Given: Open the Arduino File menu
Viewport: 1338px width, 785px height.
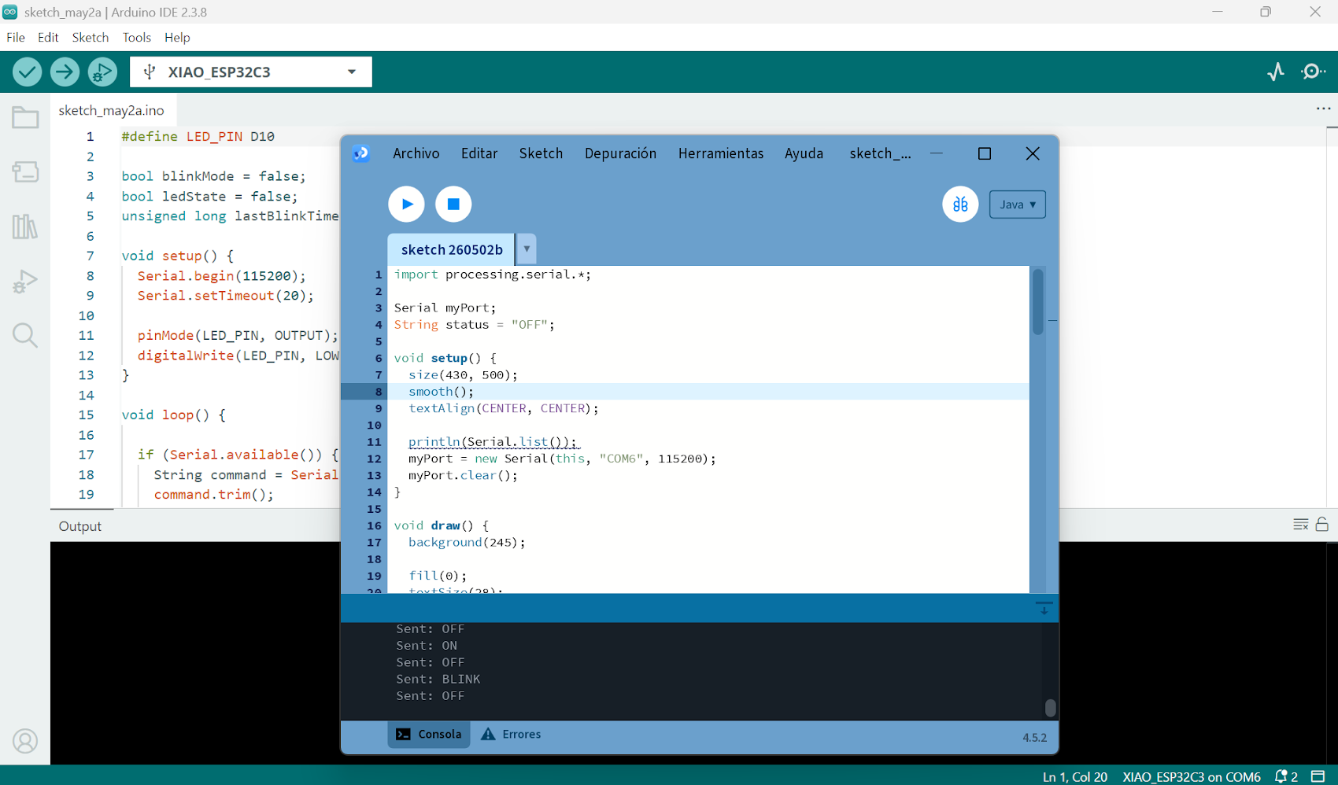Looking at the screenshot, I should (16, 37).
